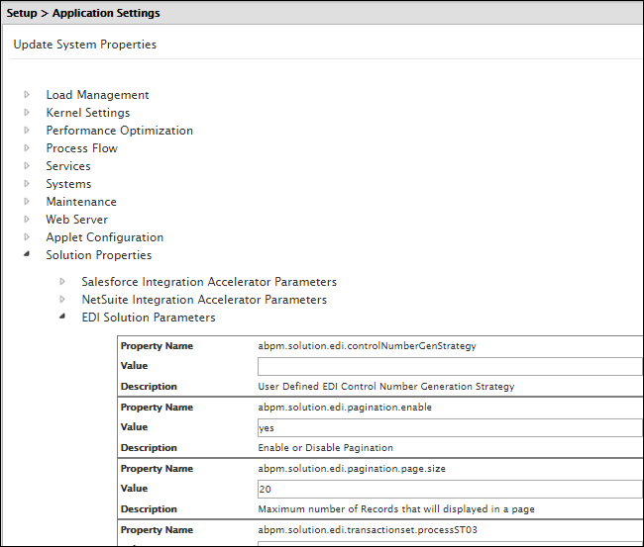
Task: Click the pagination page size value field
Action: [x=449, y=490]
